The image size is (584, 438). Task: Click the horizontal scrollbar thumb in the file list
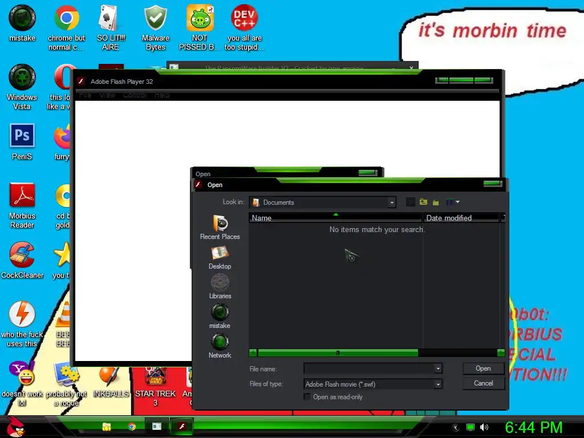pos(338,352)
